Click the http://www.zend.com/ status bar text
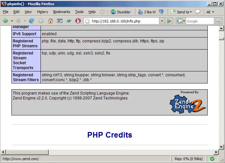The width and height of the screenshot is (225, 163). click(21, 159)
